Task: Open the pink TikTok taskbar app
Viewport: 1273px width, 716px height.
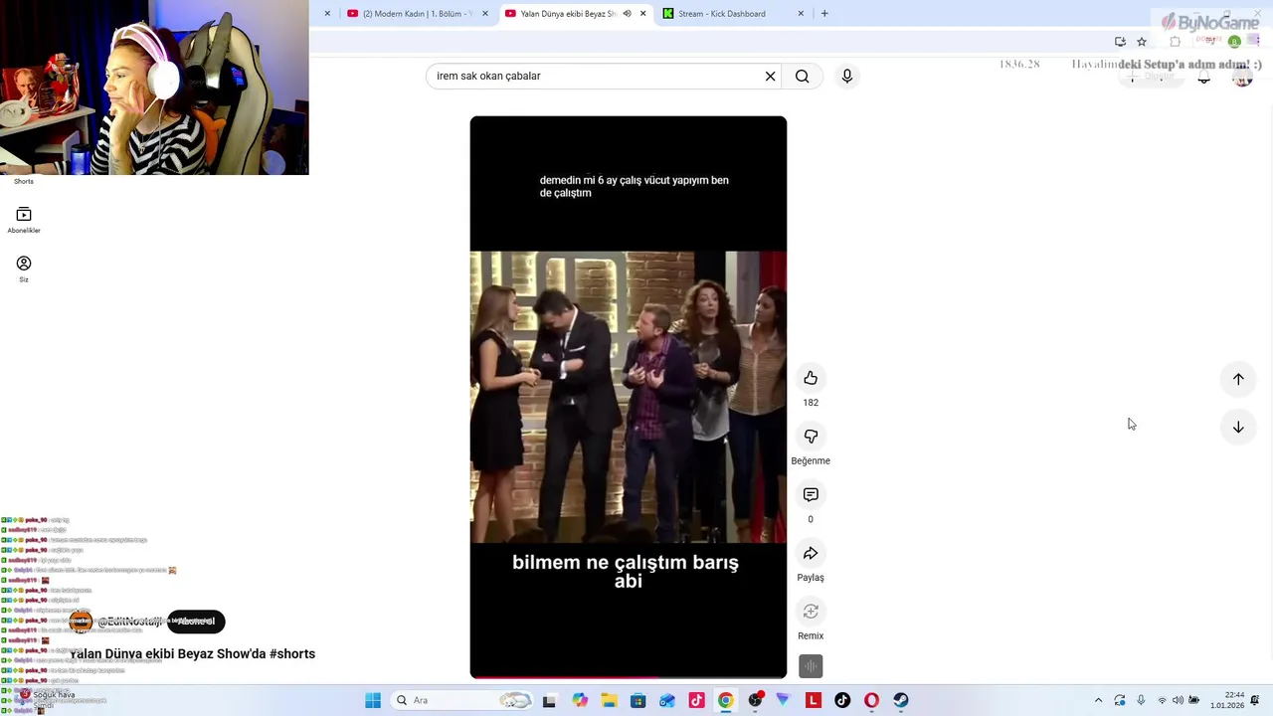Action: pyautogui.click(x=696, y=700)
